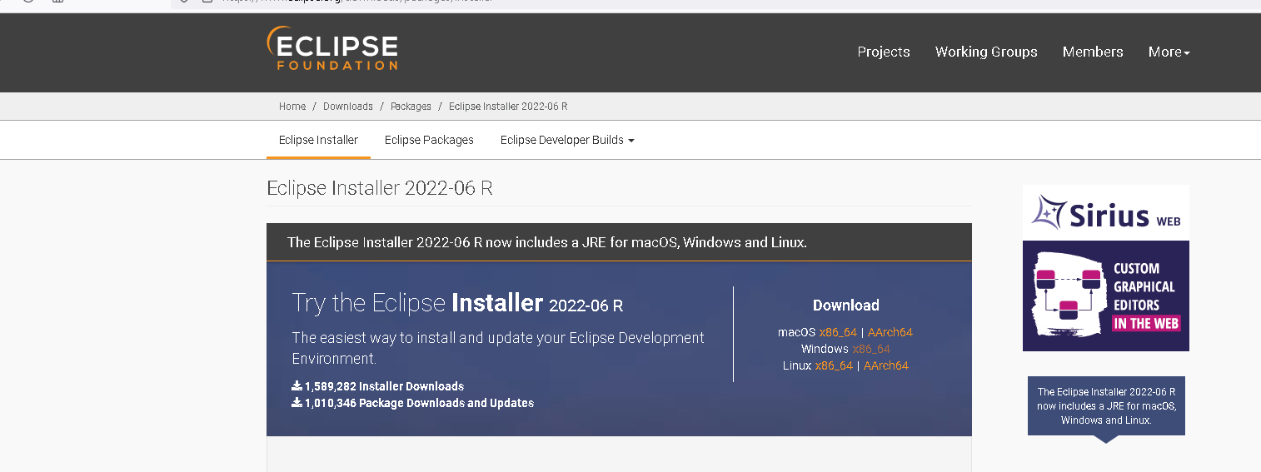Select the Eclipse Installer tab
This screenshot has width=1261, height=472.
pos(318,140)
